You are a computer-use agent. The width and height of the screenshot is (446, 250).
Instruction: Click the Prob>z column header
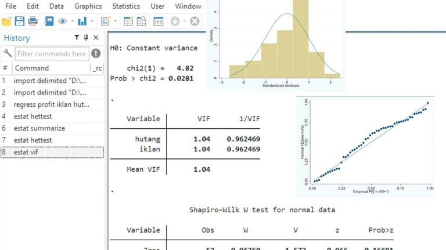pyautogui.click(x=381, y=230)
